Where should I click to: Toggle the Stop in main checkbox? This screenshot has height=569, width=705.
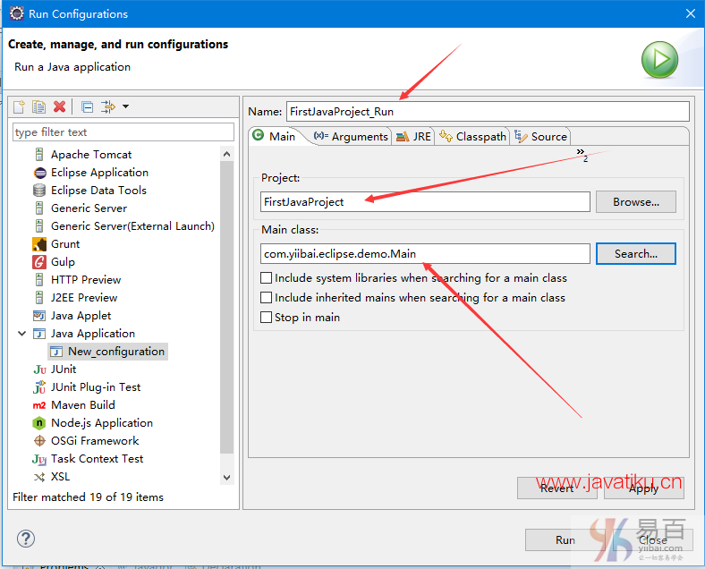click(x=267, y=318)
